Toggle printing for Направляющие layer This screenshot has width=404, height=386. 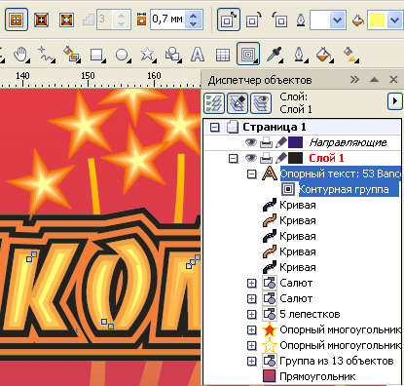coord(267,142)
